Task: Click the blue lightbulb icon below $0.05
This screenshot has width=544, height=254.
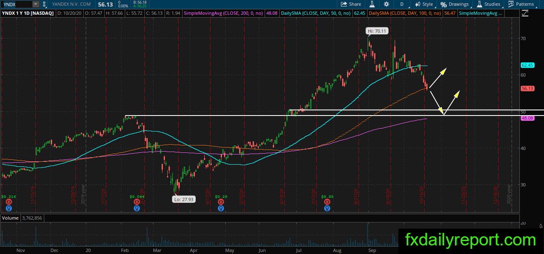Action: [327, 208]
